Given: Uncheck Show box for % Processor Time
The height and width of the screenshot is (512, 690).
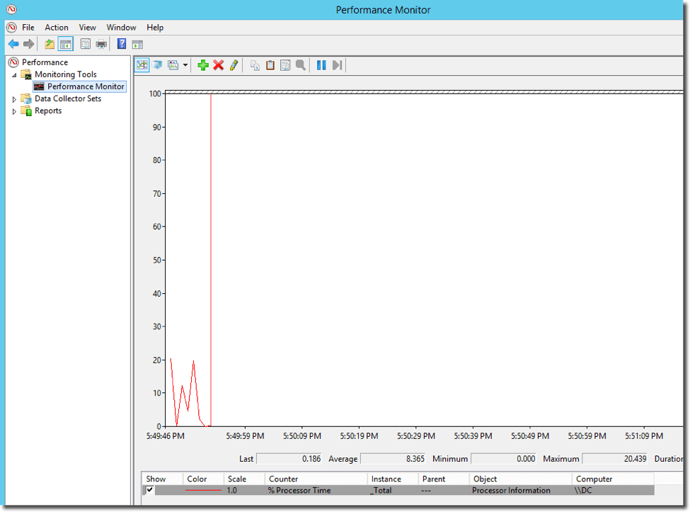Looking at the screenshot, I should tap(150, 490).
